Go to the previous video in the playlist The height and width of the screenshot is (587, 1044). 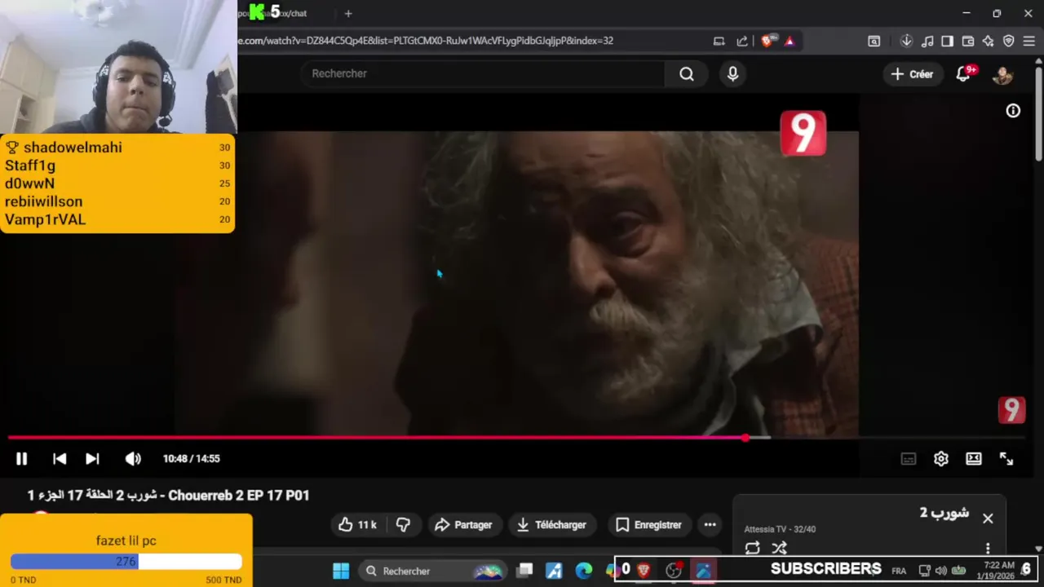tap(60, 459)
